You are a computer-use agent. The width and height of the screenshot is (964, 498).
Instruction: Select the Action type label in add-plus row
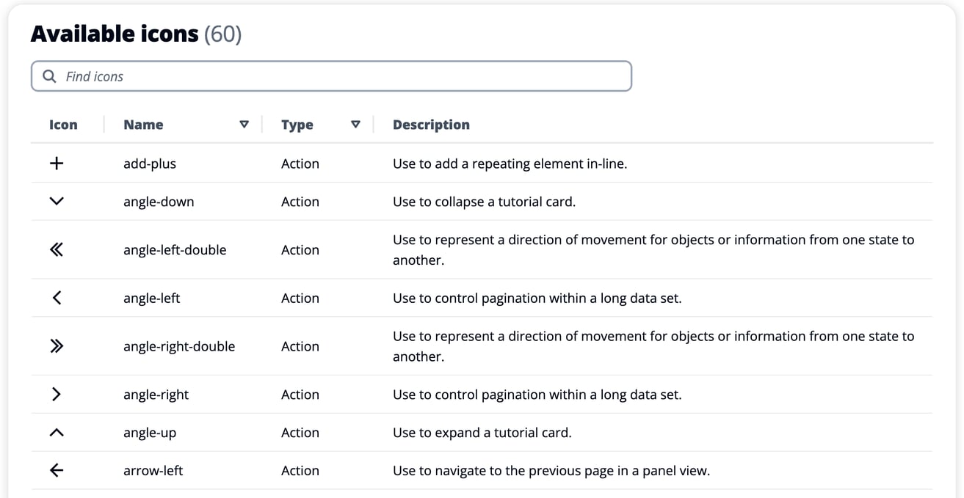(x=300, y=164)
